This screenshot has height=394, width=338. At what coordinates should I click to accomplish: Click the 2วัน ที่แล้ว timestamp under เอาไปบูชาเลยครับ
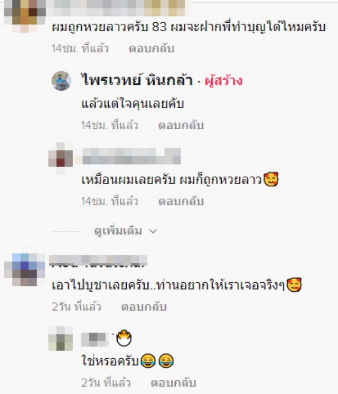coord(77,307)
